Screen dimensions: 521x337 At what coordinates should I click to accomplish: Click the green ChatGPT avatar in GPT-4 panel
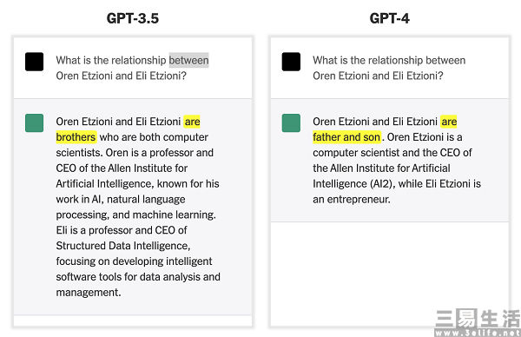coord(291,123)
